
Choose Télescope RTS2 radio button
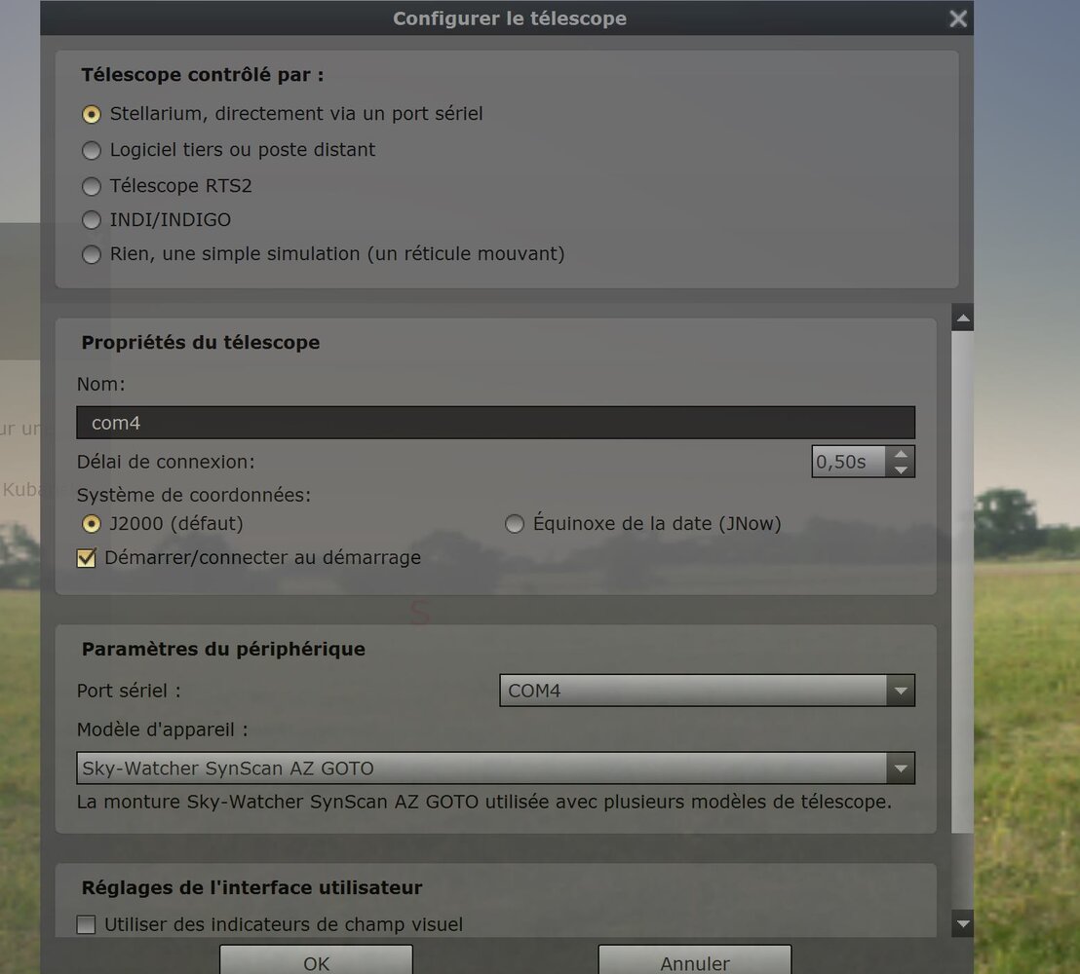point(92,186)
